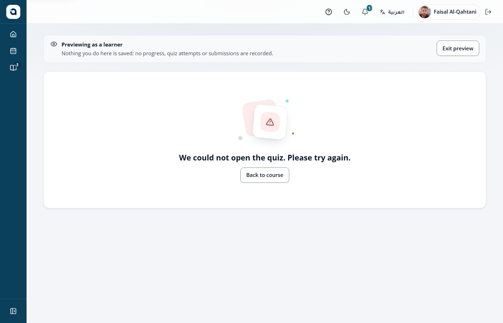Viewport: 503px width, 323px height.
Task: Open Faisal Al-Qahtani profile menu
Action: point(449,12)
